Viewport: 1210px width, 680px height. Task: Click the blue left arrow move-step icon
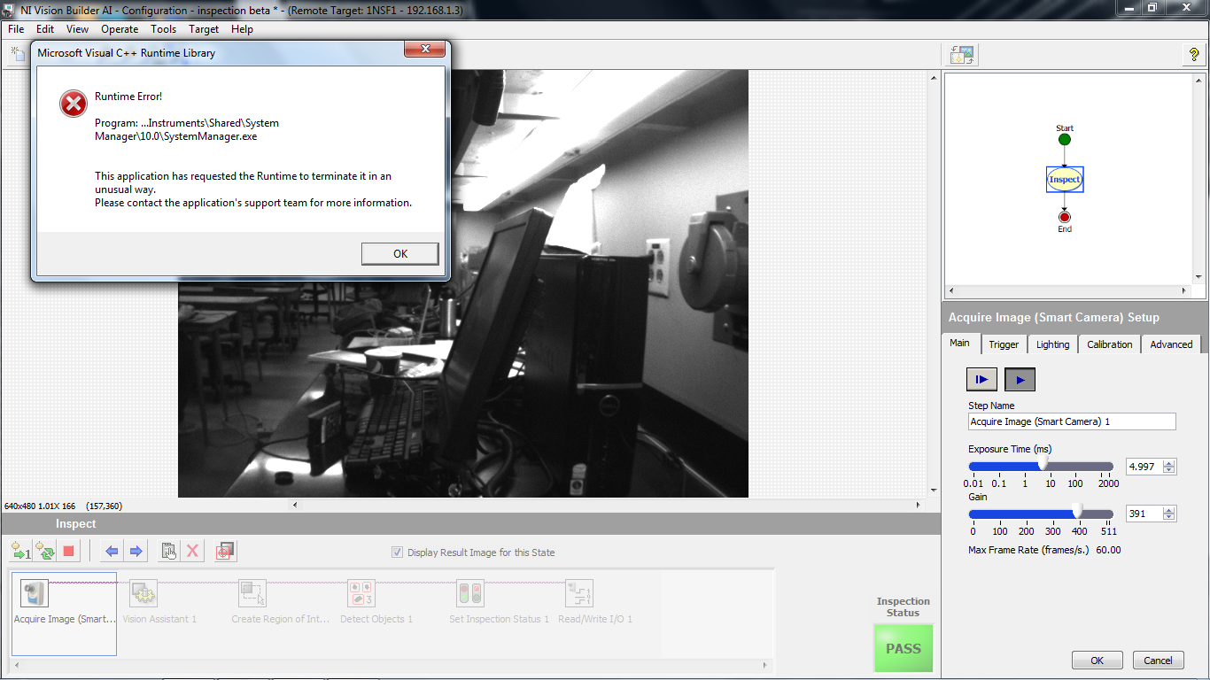click(112, 552)
